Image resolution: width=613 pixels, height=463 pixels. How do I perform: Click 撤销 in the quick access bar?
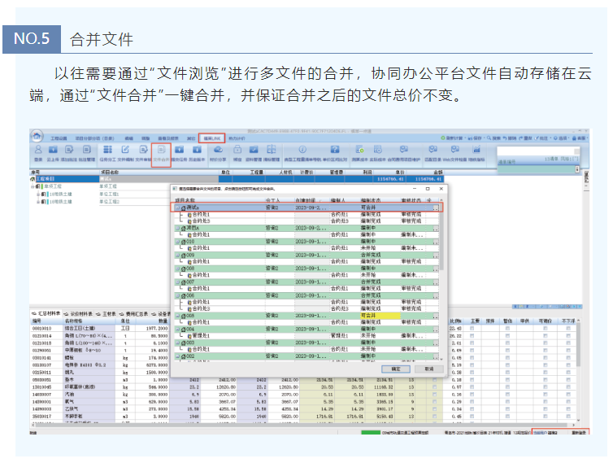pos(510,138)
